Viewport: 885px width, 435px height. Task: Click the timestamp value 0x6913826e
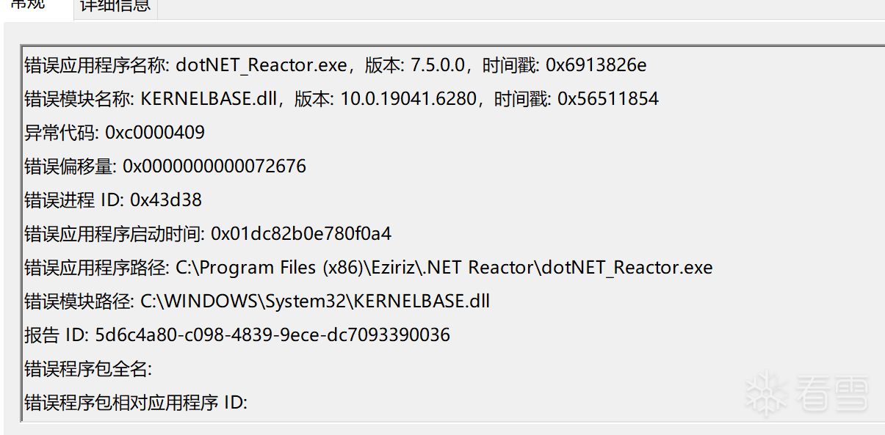point(596,65)
